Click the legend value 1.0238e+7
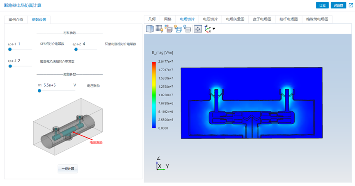 (166, 95)
